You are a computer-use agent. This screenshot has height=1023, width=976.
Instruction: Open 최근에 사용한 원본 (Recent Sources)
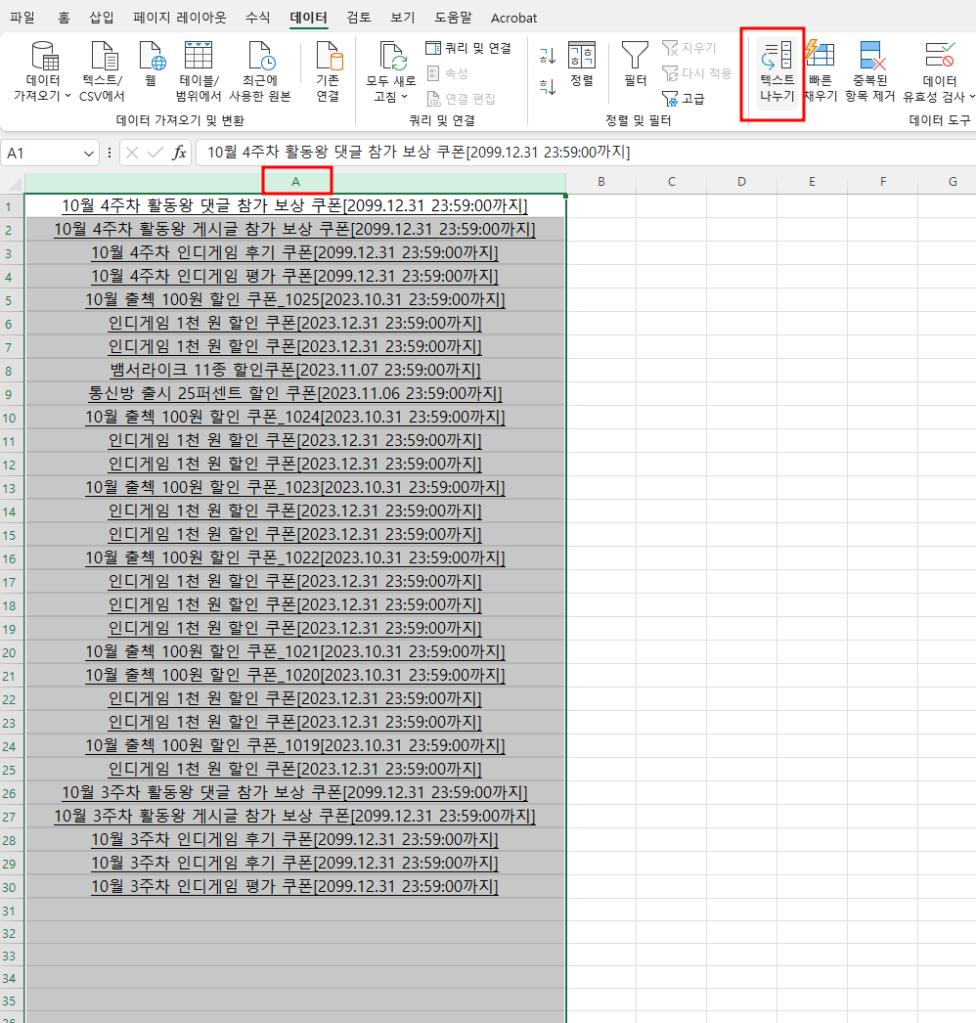tap(260, 73)
